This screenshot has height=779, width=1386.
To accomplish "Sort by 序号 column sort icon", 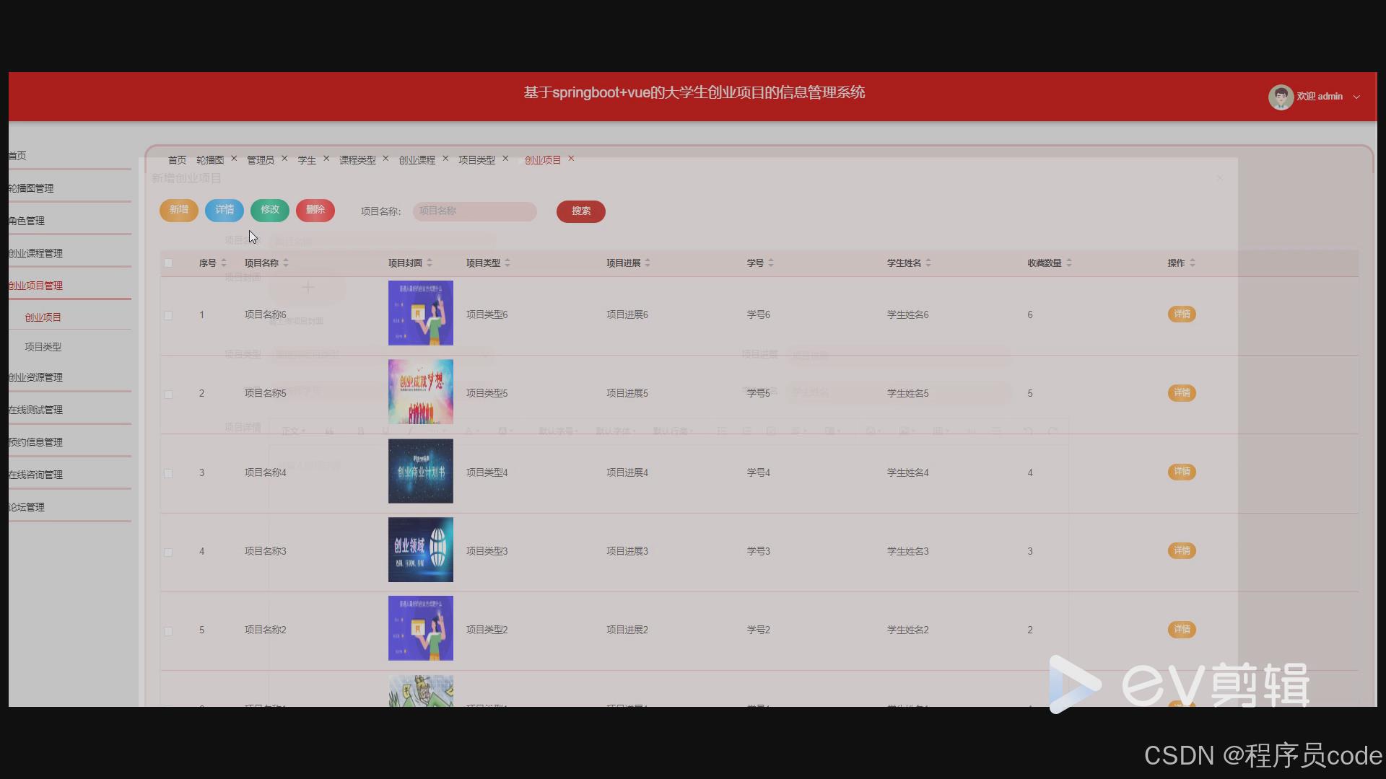I will coord(224,263).
